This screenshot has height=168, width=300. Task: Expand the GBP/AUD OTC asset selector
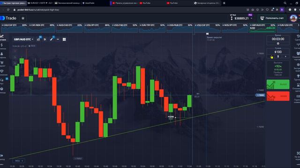coord(23,39)
